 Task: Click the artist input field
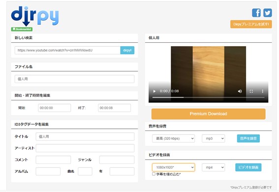pyautogui.click(x=85, y=148)
